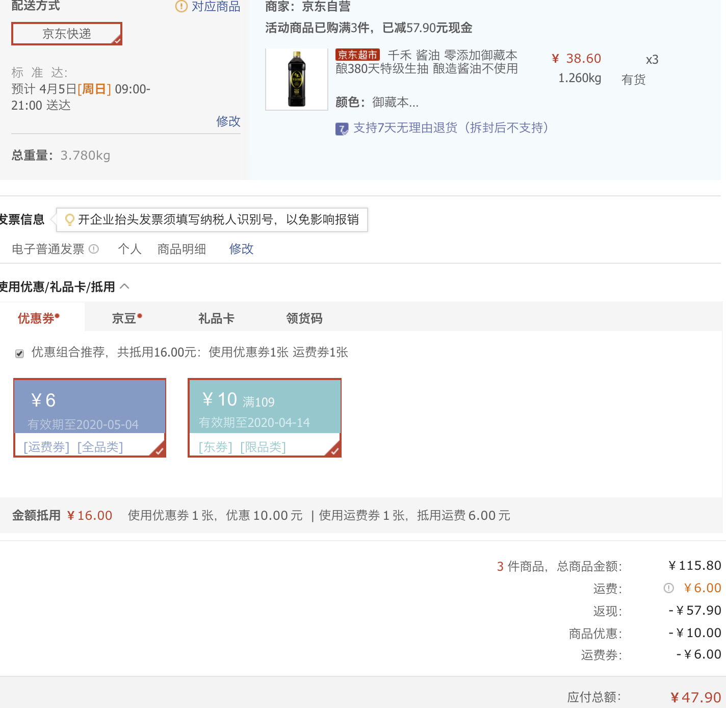
Task: Click the 商品明细 invoice content text
Action: (181, 249)
